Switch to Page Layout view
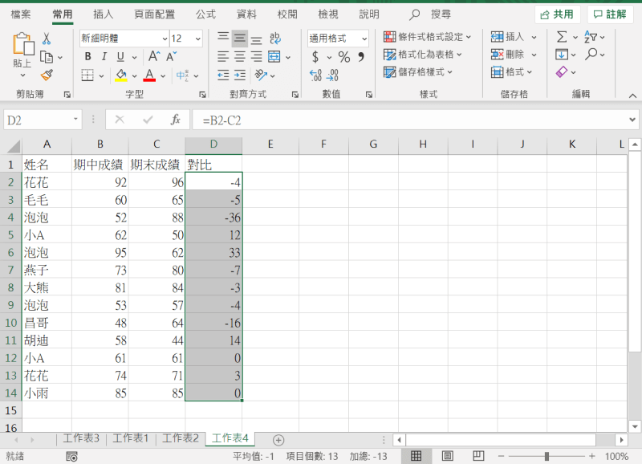The height and width of the screenshot is (464, 642). coord(448,456)
